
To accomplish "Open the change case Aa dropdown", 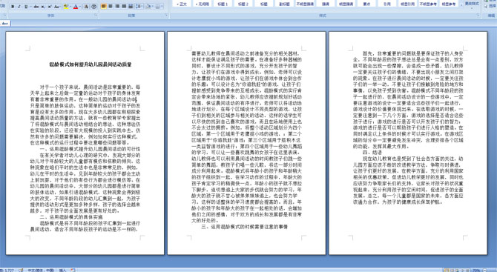I will (x=57, y=7).
